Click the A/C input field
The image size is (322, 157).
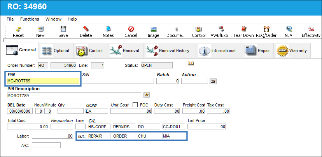click(46, 145)
